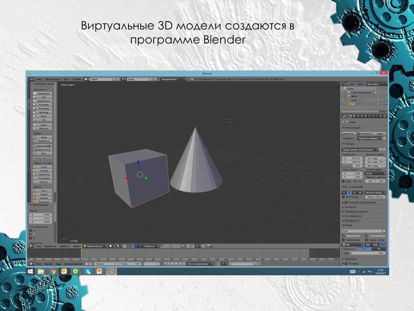This screenshot has width=414, height=311.
Task: Open the 3D view Добавить menu
Action: [64, 246]
